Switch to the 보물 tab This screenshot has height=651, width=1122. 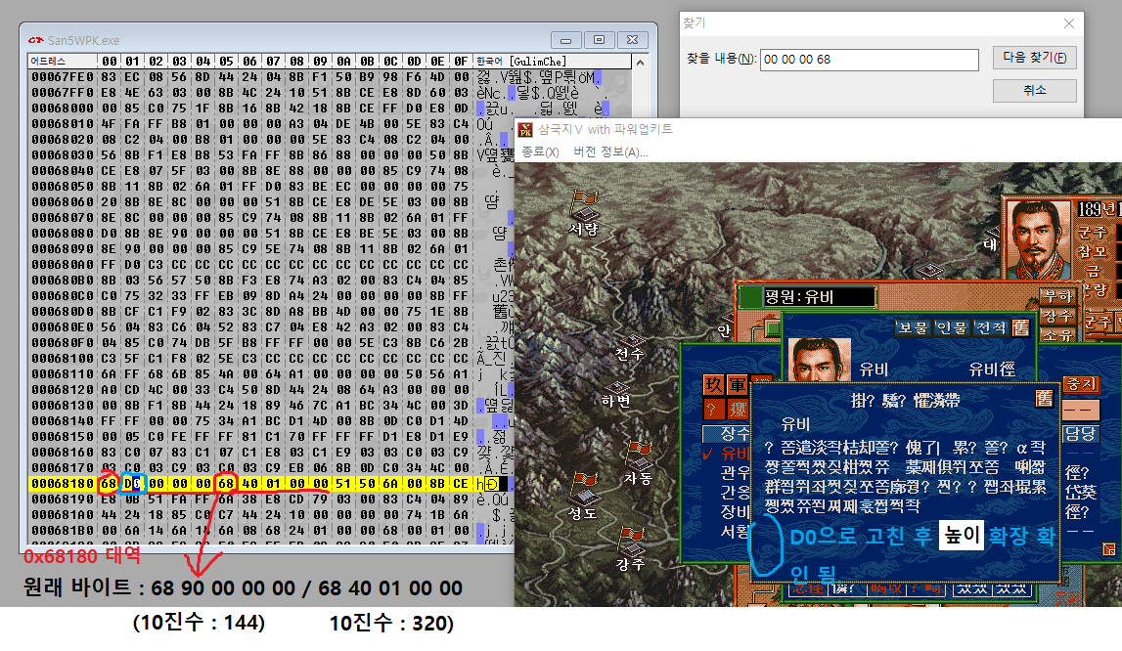pyautogui.click(x=913, y=327)
